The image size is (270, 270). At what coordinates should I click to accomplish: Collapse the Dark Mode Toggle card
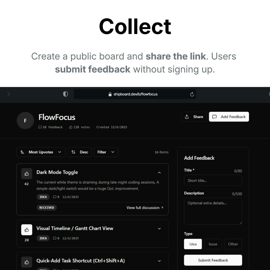pos(159,172)
